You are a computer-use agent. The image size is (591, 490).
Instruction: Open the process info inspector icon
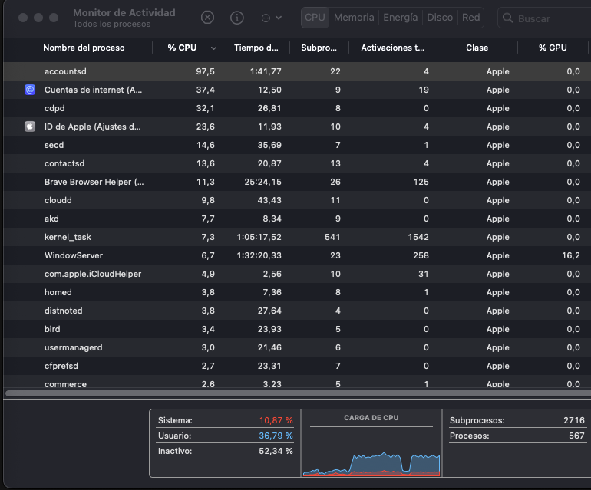[237, 18]
